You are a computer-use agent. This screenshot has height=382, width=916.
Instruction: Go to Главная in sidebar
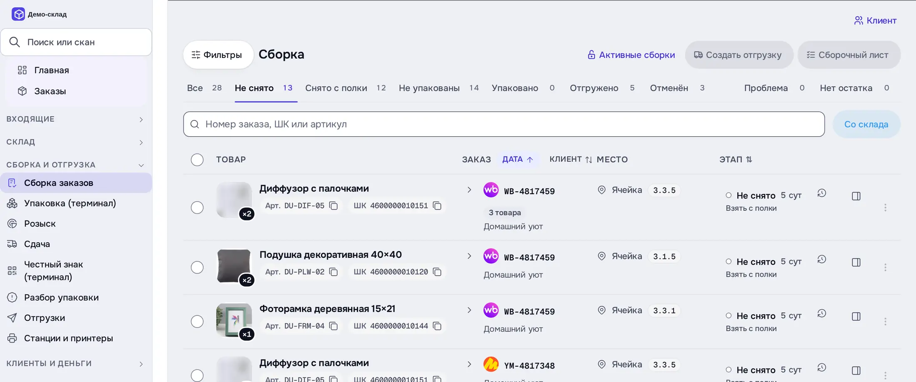coord(52,70)
